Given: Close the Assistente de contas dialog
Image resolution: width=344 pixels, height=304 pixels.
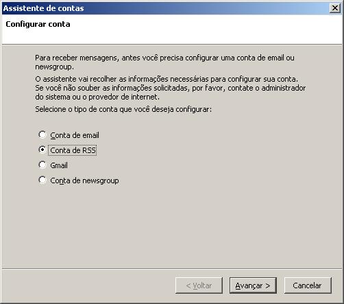Looking at the screenshot, I should (335, 8).
